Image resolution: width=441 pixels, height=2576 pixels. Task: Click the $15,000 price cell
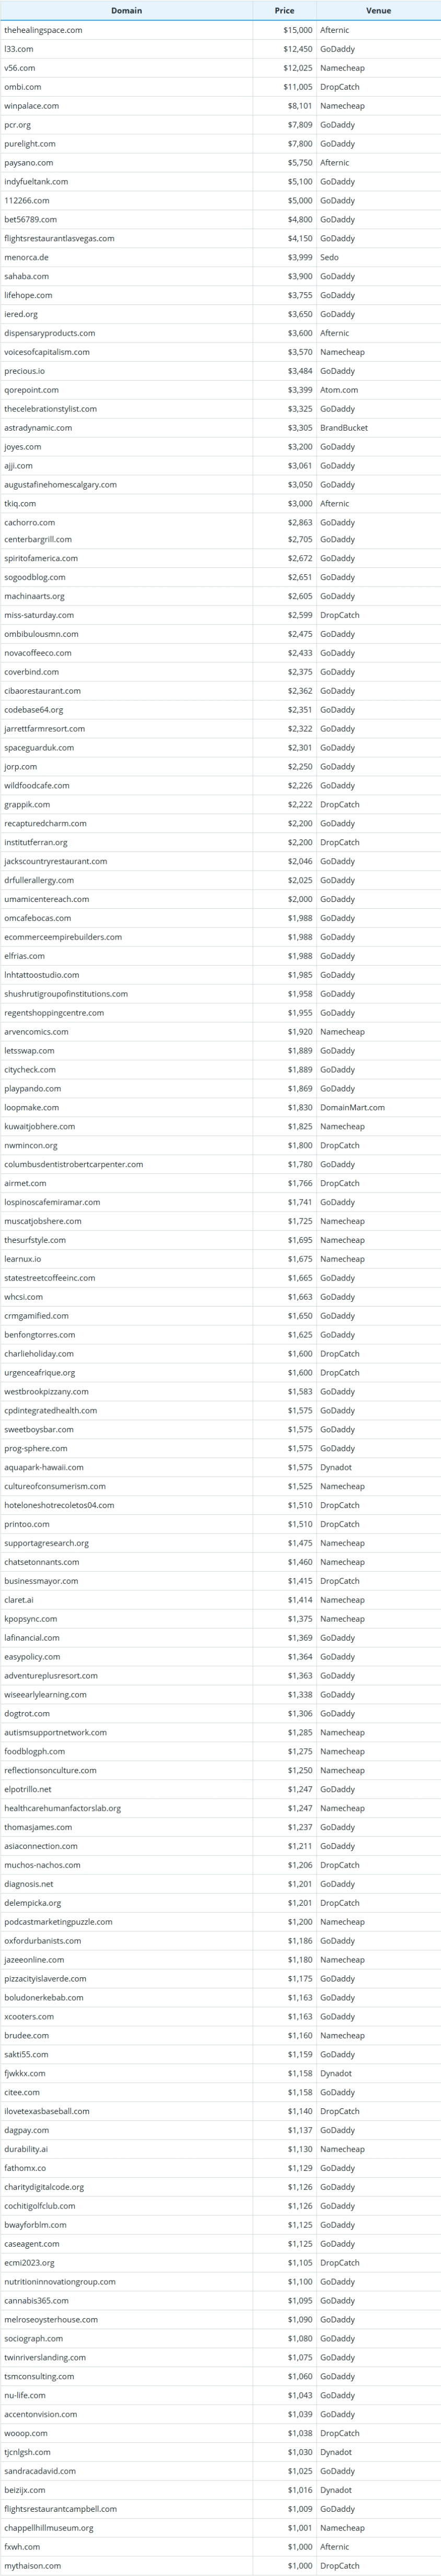(297, 30)
